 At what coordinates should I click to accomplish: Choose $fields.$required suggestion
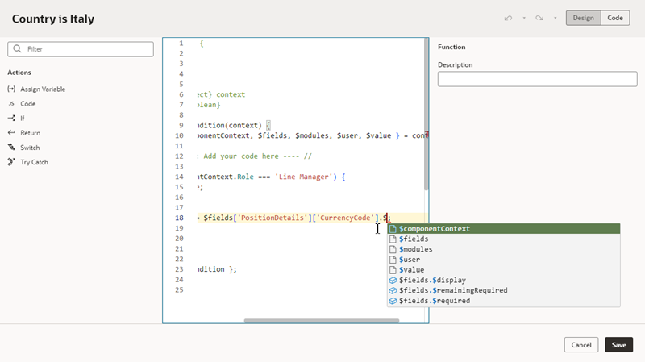click(x=503, y=301)
